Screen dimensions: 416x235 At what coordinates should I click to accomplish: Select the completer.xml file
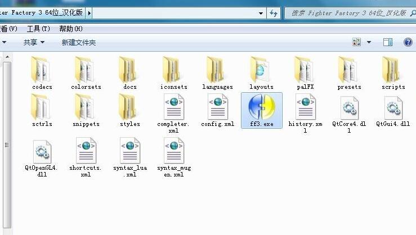174,114
